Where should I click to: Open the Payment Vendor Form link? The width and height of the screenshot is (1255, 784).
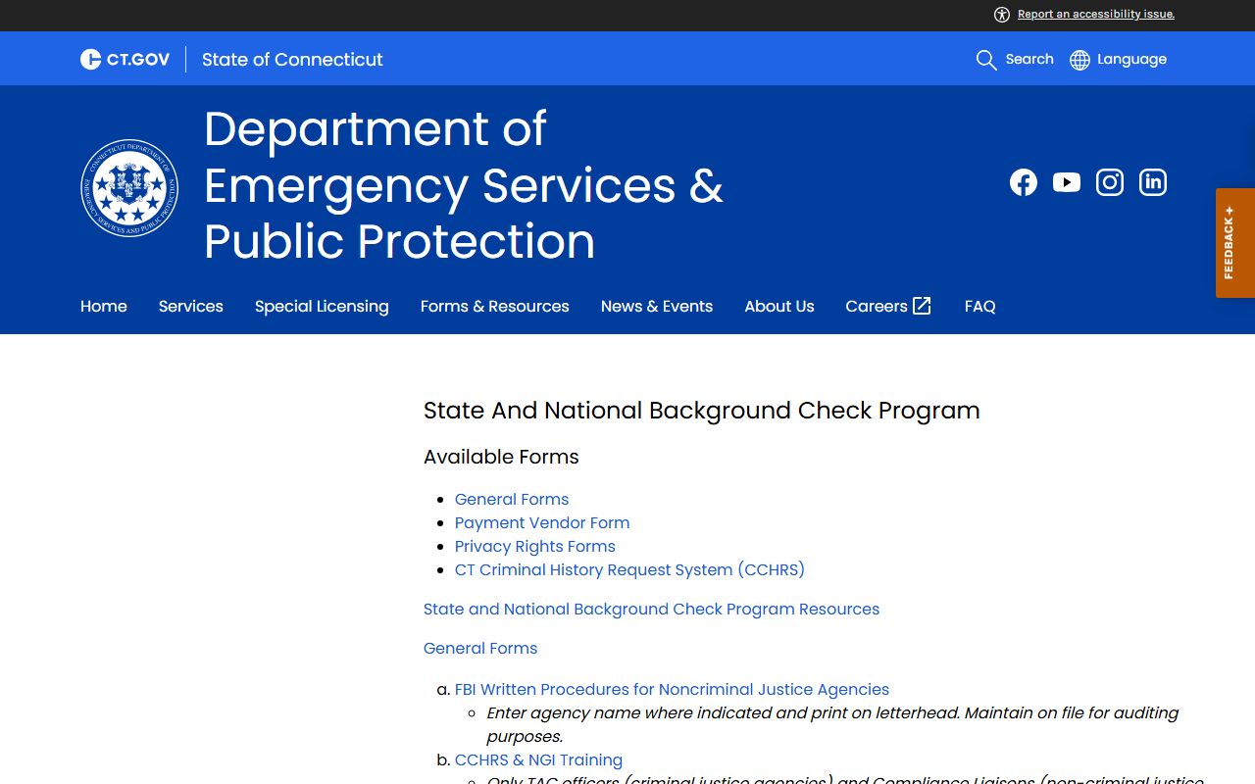click(542, 522)
